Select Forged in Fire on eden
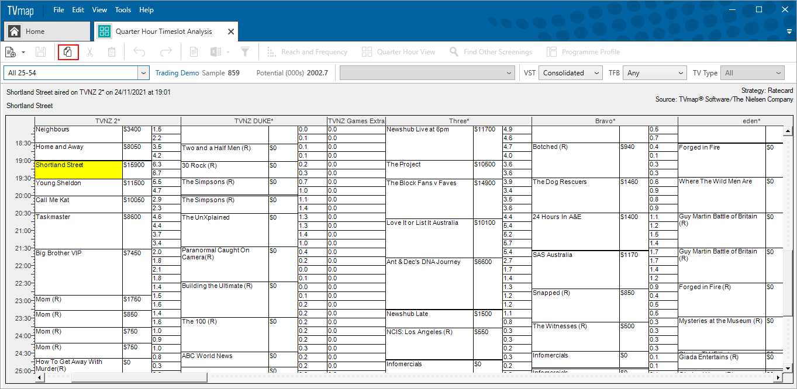This screenshot has height=389, width=797. coord(722,160)
